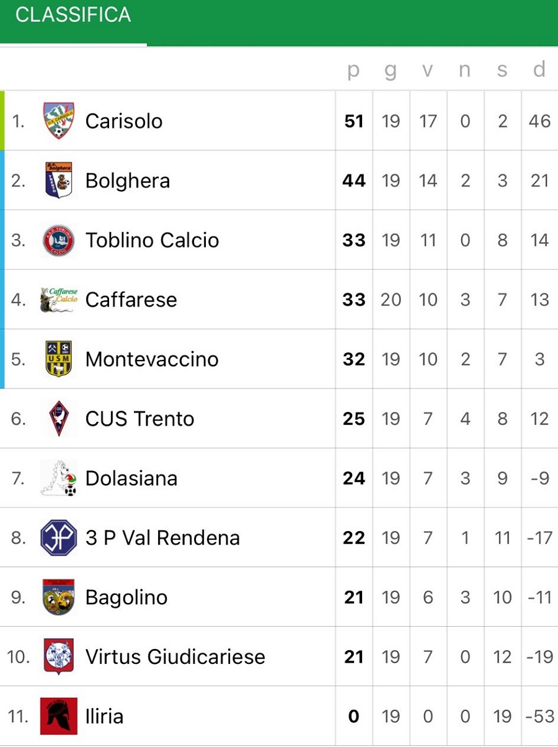Open the Dolasiana dragon logo
Viewport: 558px width, 747px height.
point(59,478)
